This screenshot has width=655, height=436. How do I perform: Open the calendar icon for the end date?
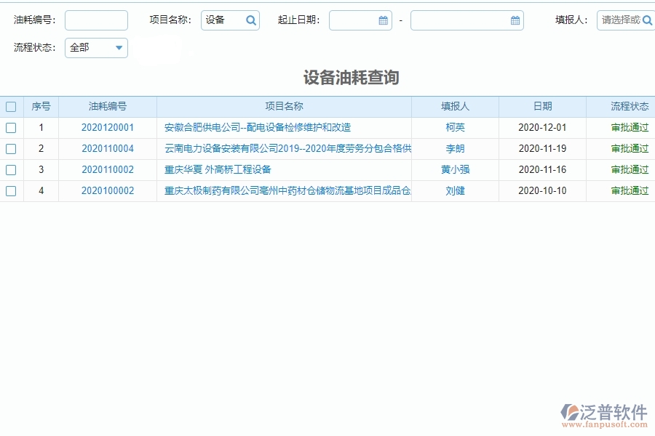click(516, 20)
